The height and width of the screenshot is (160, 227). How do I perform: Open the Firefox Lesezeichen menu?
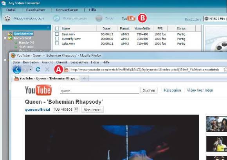tap(79, 62)
